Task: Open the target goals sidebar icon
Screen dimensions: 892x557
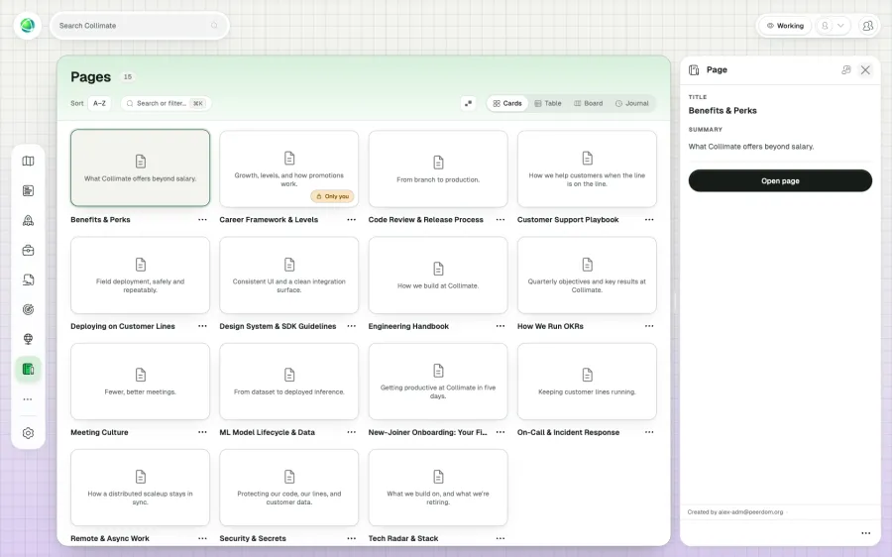Action: (28, 309)
